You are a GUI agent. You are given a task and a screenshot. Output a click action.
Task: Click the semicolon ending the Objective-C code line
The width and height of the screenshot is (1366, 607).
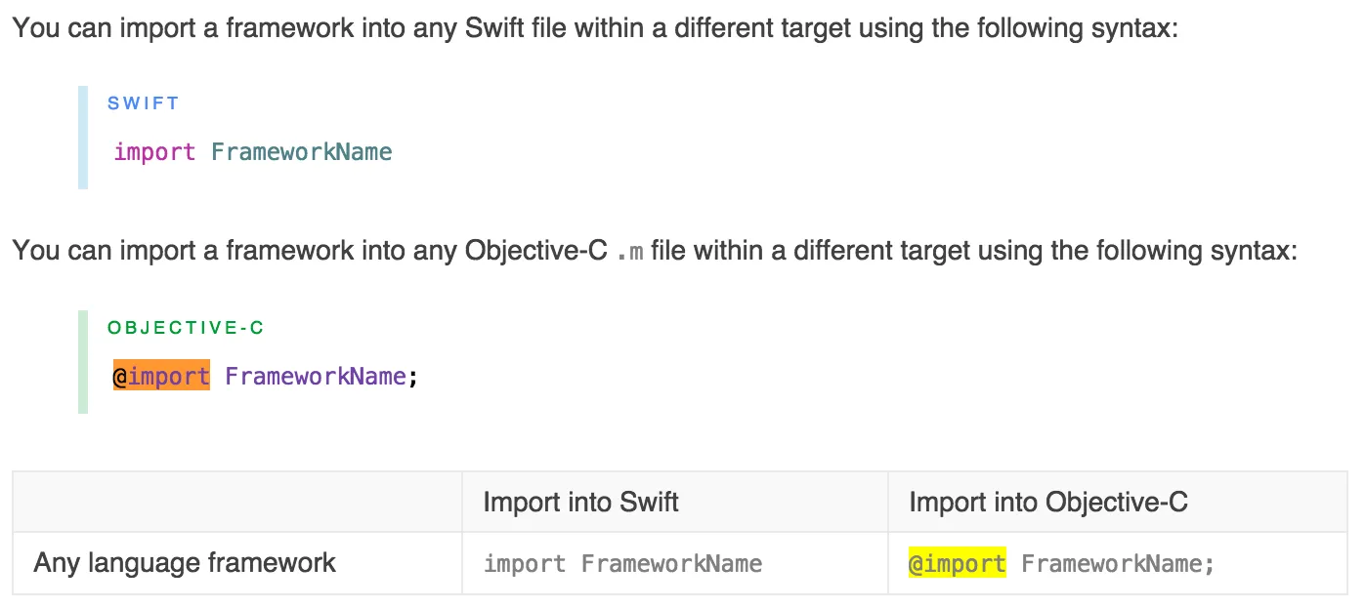click(x=413, y=378)
